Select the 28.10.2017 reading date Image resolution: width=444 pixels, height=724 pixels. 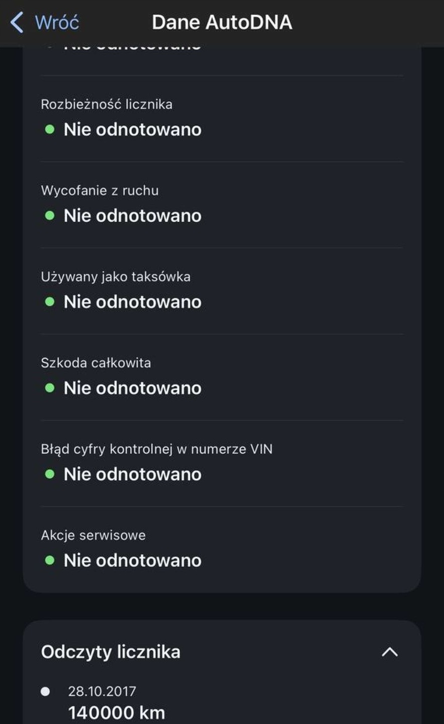pos(102,691)
